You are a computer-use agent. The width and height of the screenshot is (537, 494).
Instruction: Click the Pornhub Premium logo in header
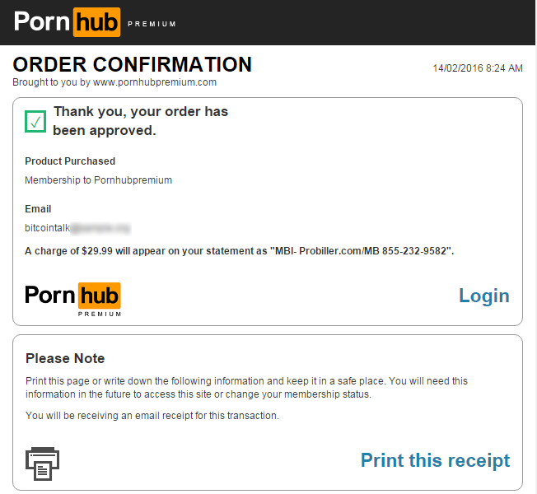tap(95, 22)
